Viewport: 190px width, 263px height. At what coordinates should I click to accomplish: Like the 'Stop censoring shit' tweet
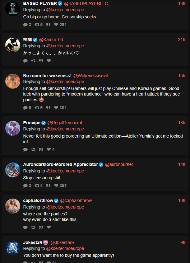click(x=56, y=186)
